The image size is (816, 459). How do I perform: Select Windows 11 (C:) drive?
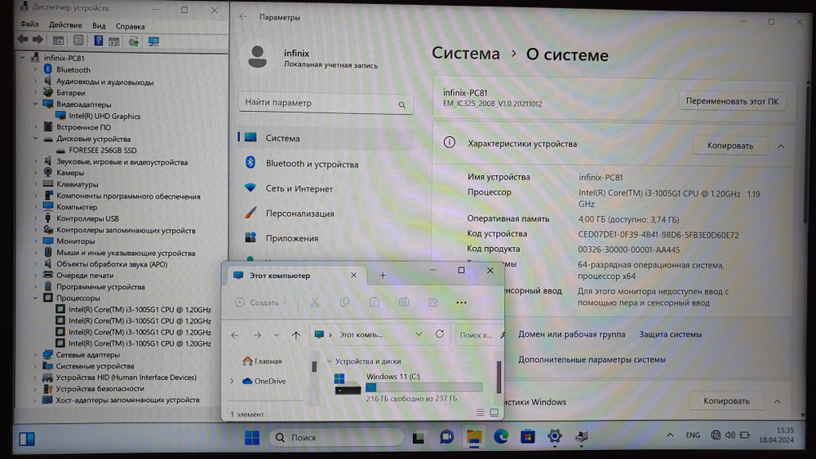click(409, 387)
